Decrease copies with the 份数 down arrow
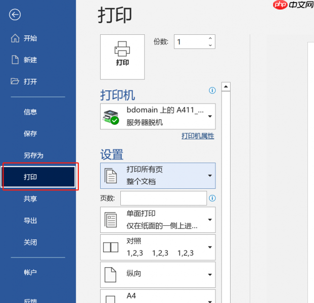 pos(210,45)
